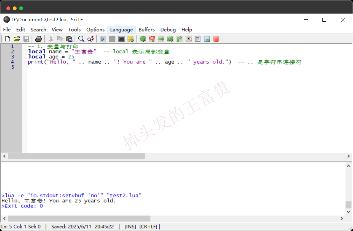This screenshot has height=231, width=353.
Task: Click the number 25 on line 3
Action: pos(71,57)
